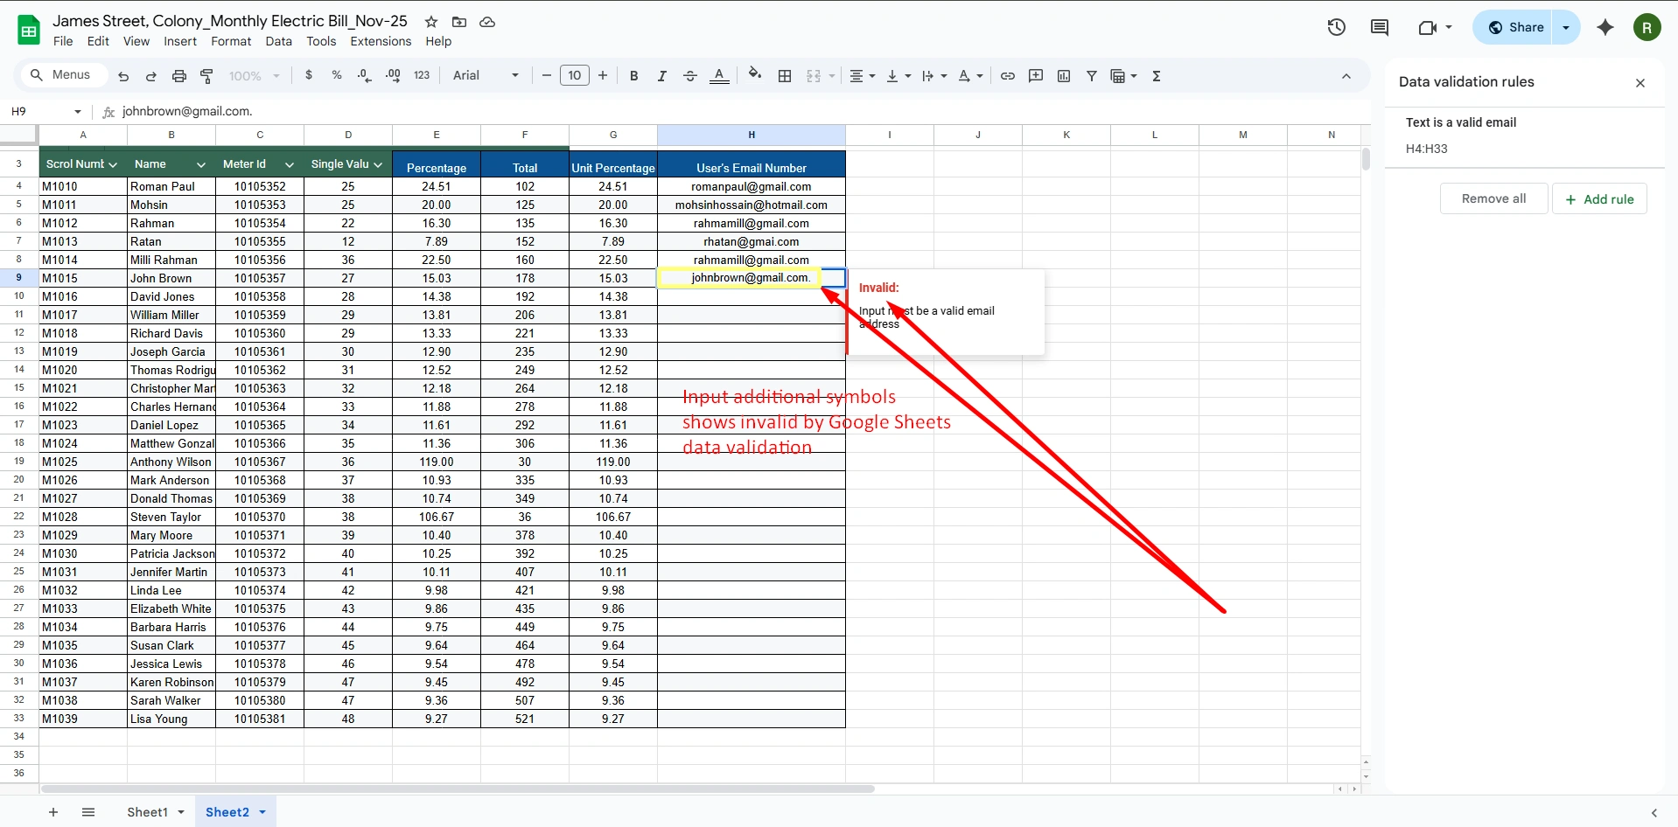This screenshot has height=827, width=1678.
Task: Click the formula bar input field
Action: [350, 111]
